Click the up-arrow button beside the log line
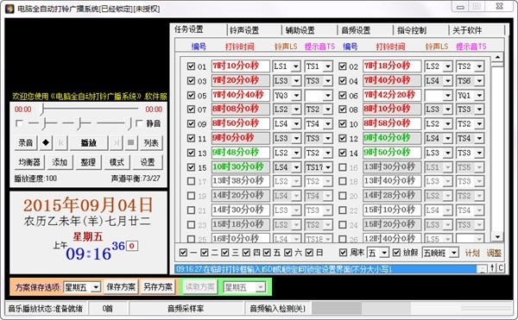The width and height of the screenshot is (518, 320). click(x=493, y=268)
